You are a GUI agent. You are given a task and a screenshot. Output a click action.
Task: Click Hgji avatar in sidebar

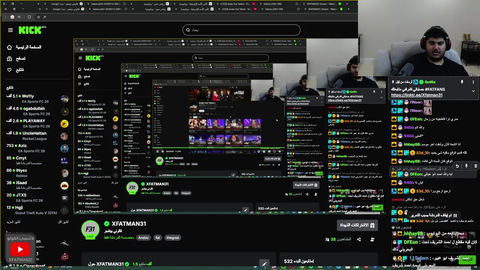(65, 210)
